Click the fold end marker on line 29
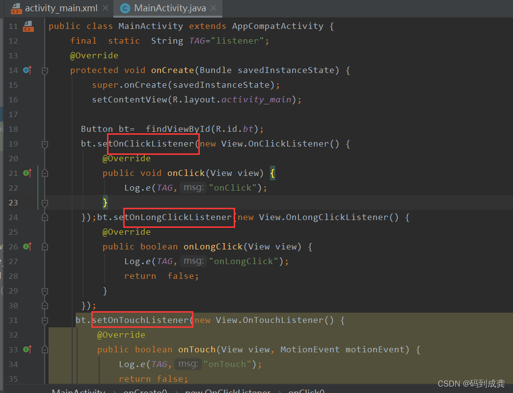 pos(45,291)
